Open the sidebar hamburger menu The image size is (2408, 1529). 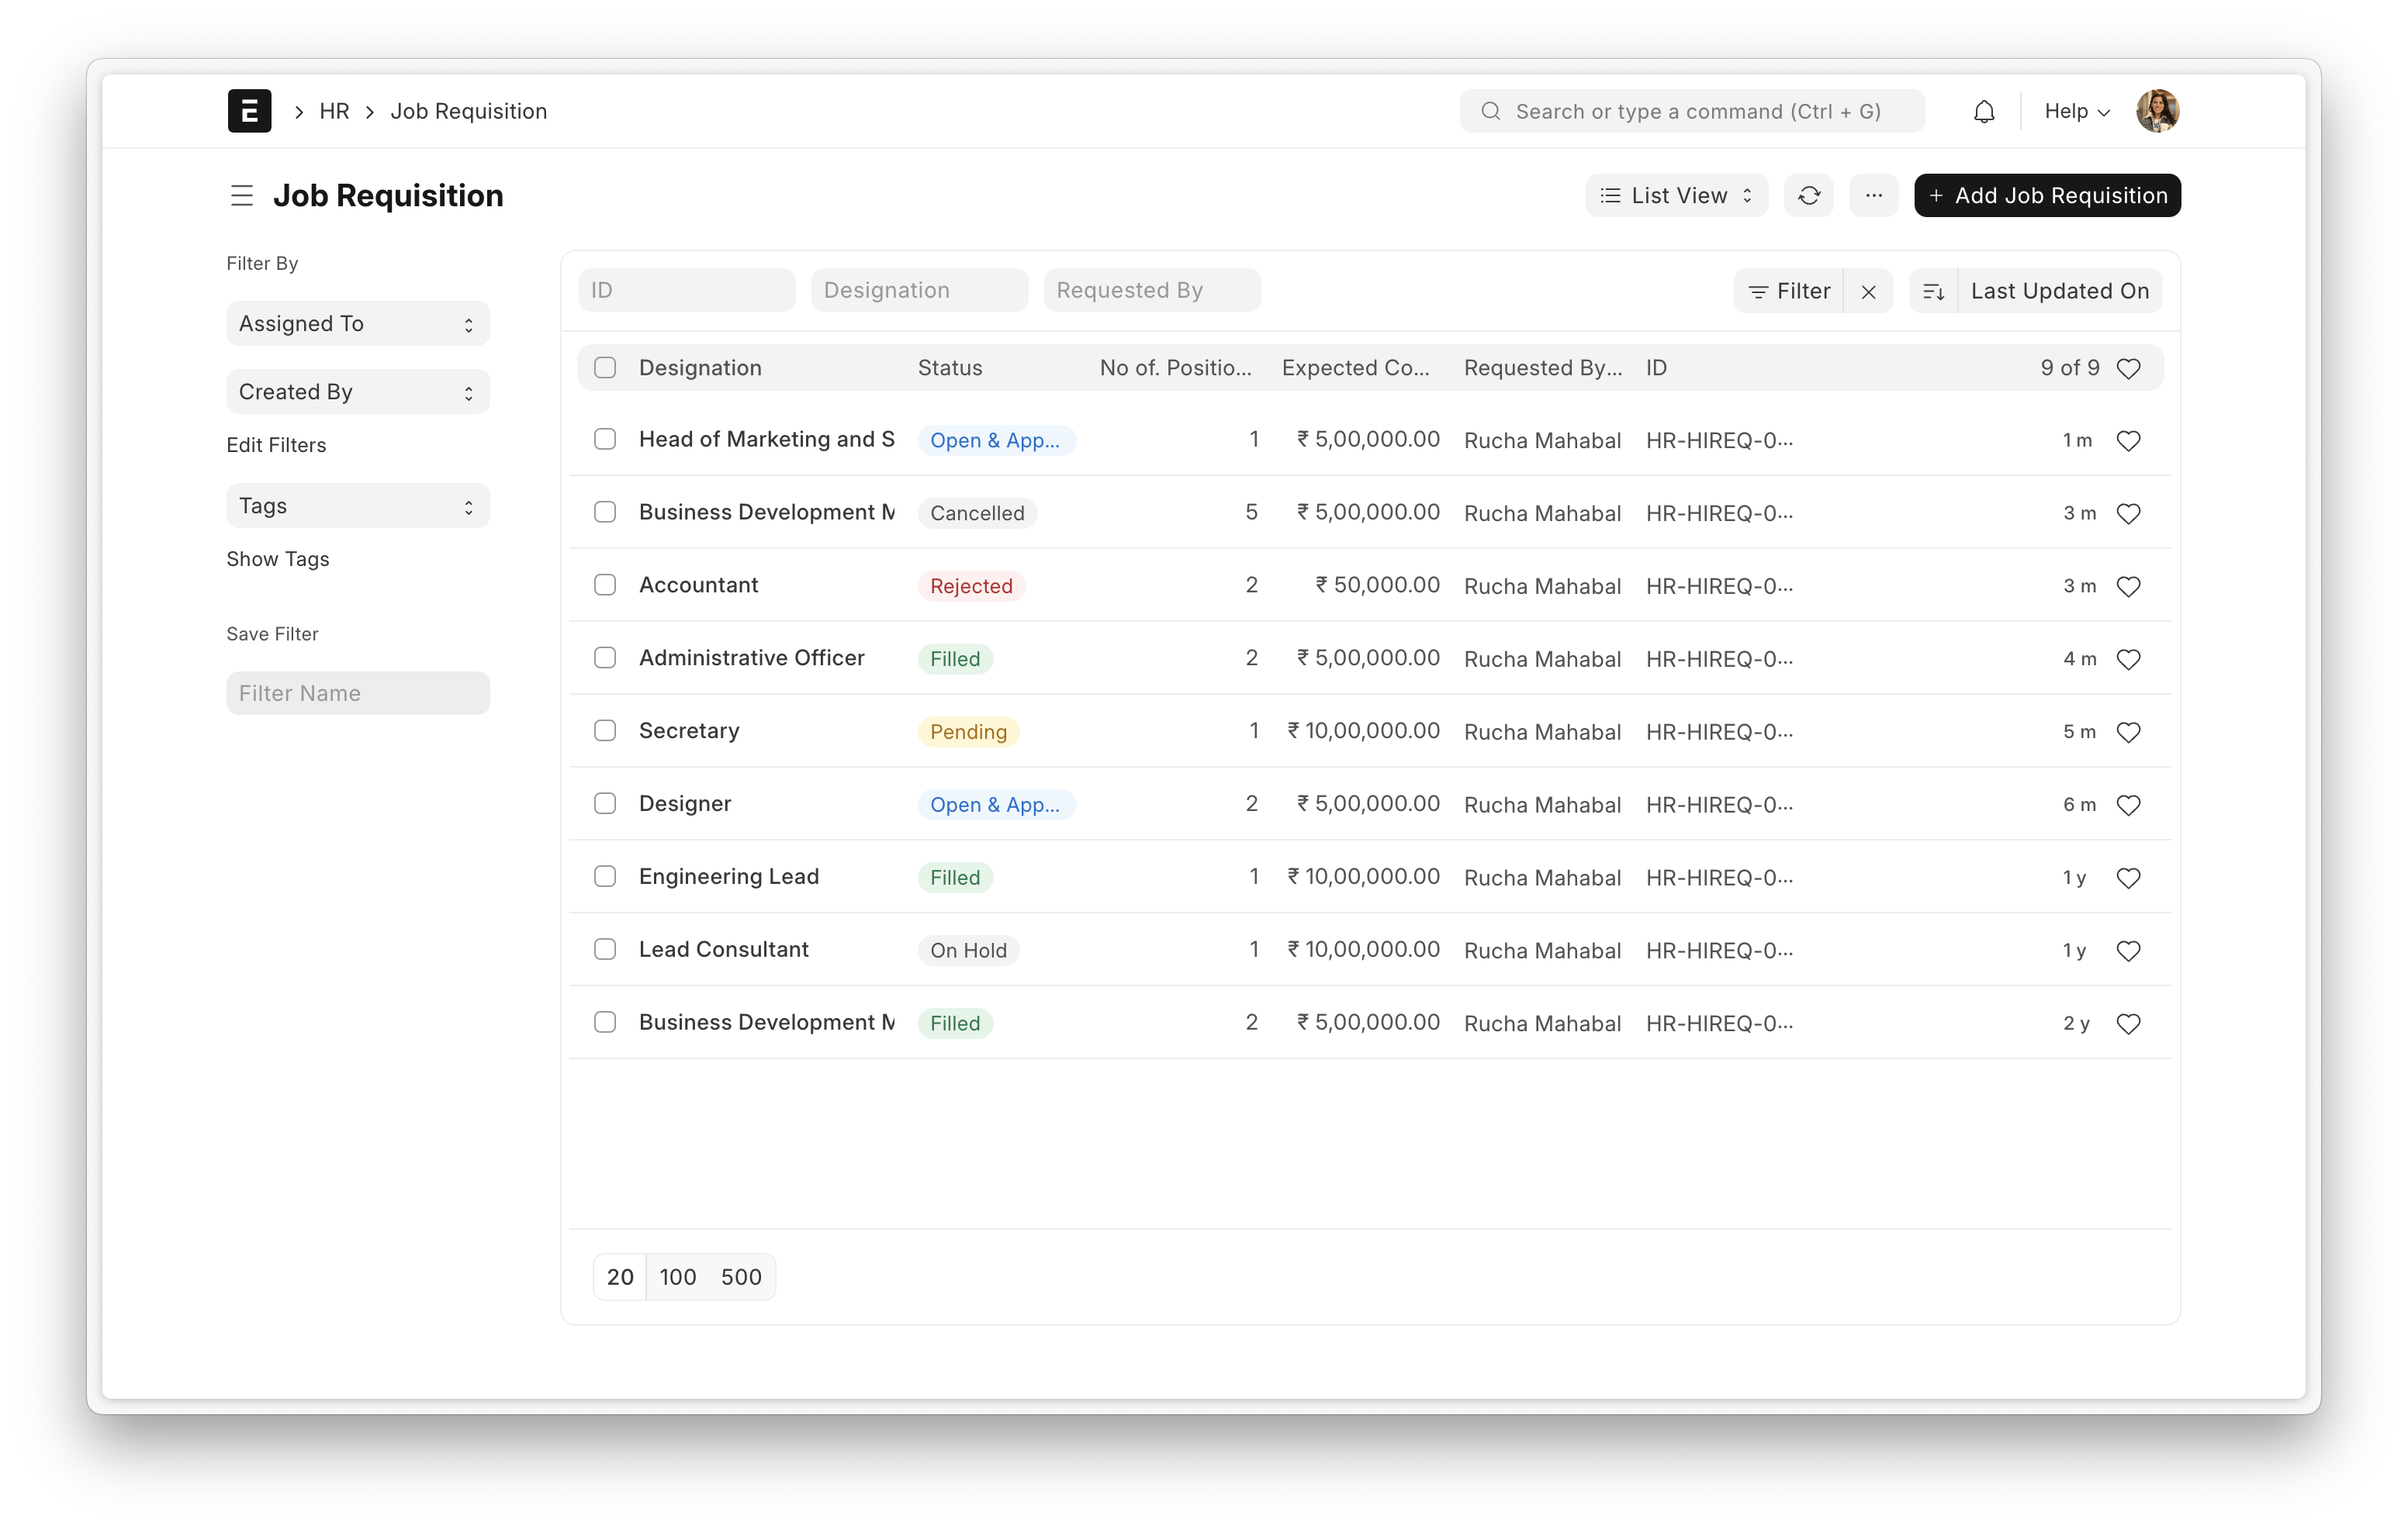click(242, 196)
